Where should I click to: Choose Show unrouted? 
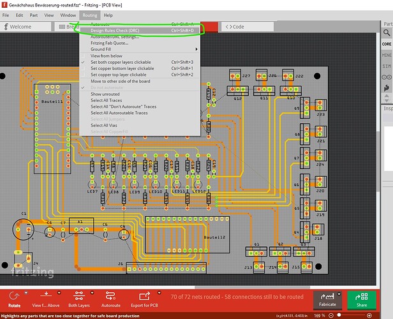pyautogui.click(x=140, y=94)
